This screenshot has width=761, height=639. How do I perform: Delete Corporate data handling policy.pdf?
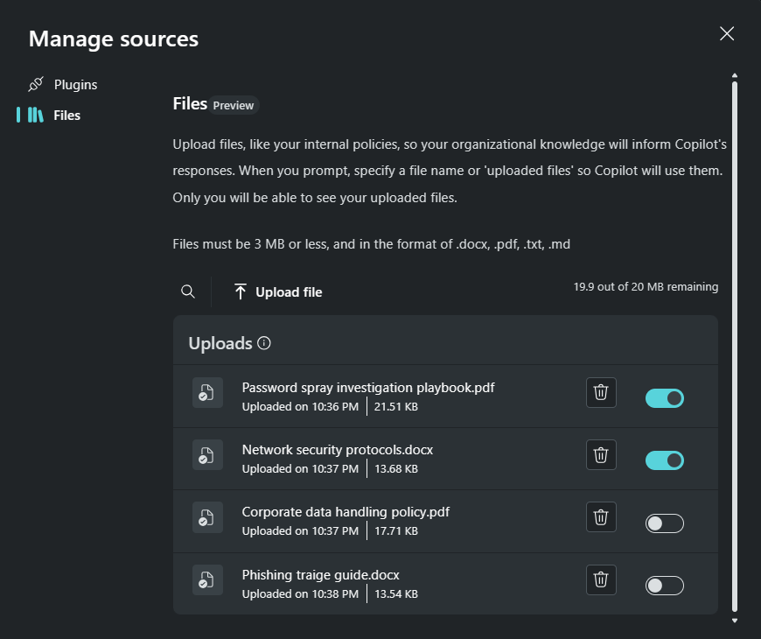click(x=601, y=516)
